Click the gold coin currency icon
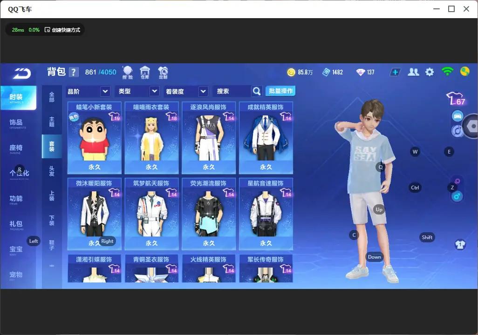Screen dimensions: 478x335 click(x=291, y=72)
